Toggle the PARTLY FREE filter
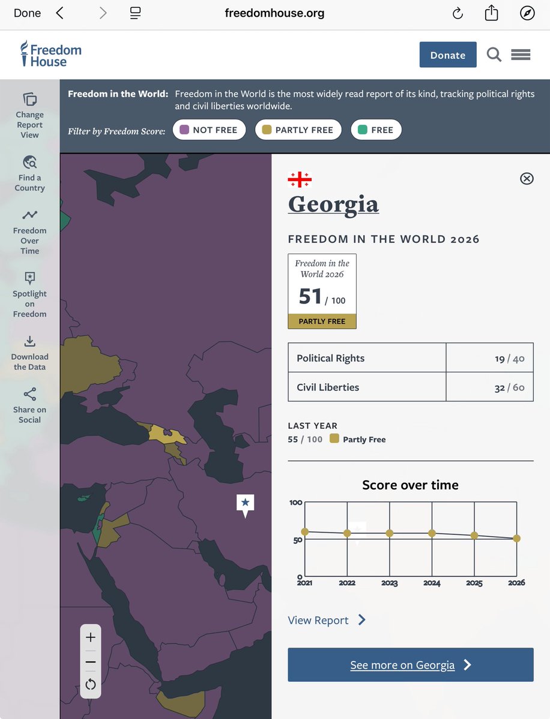Image resolution: width=550 pixels, height=719 pixels. click(x=298, y=130)
